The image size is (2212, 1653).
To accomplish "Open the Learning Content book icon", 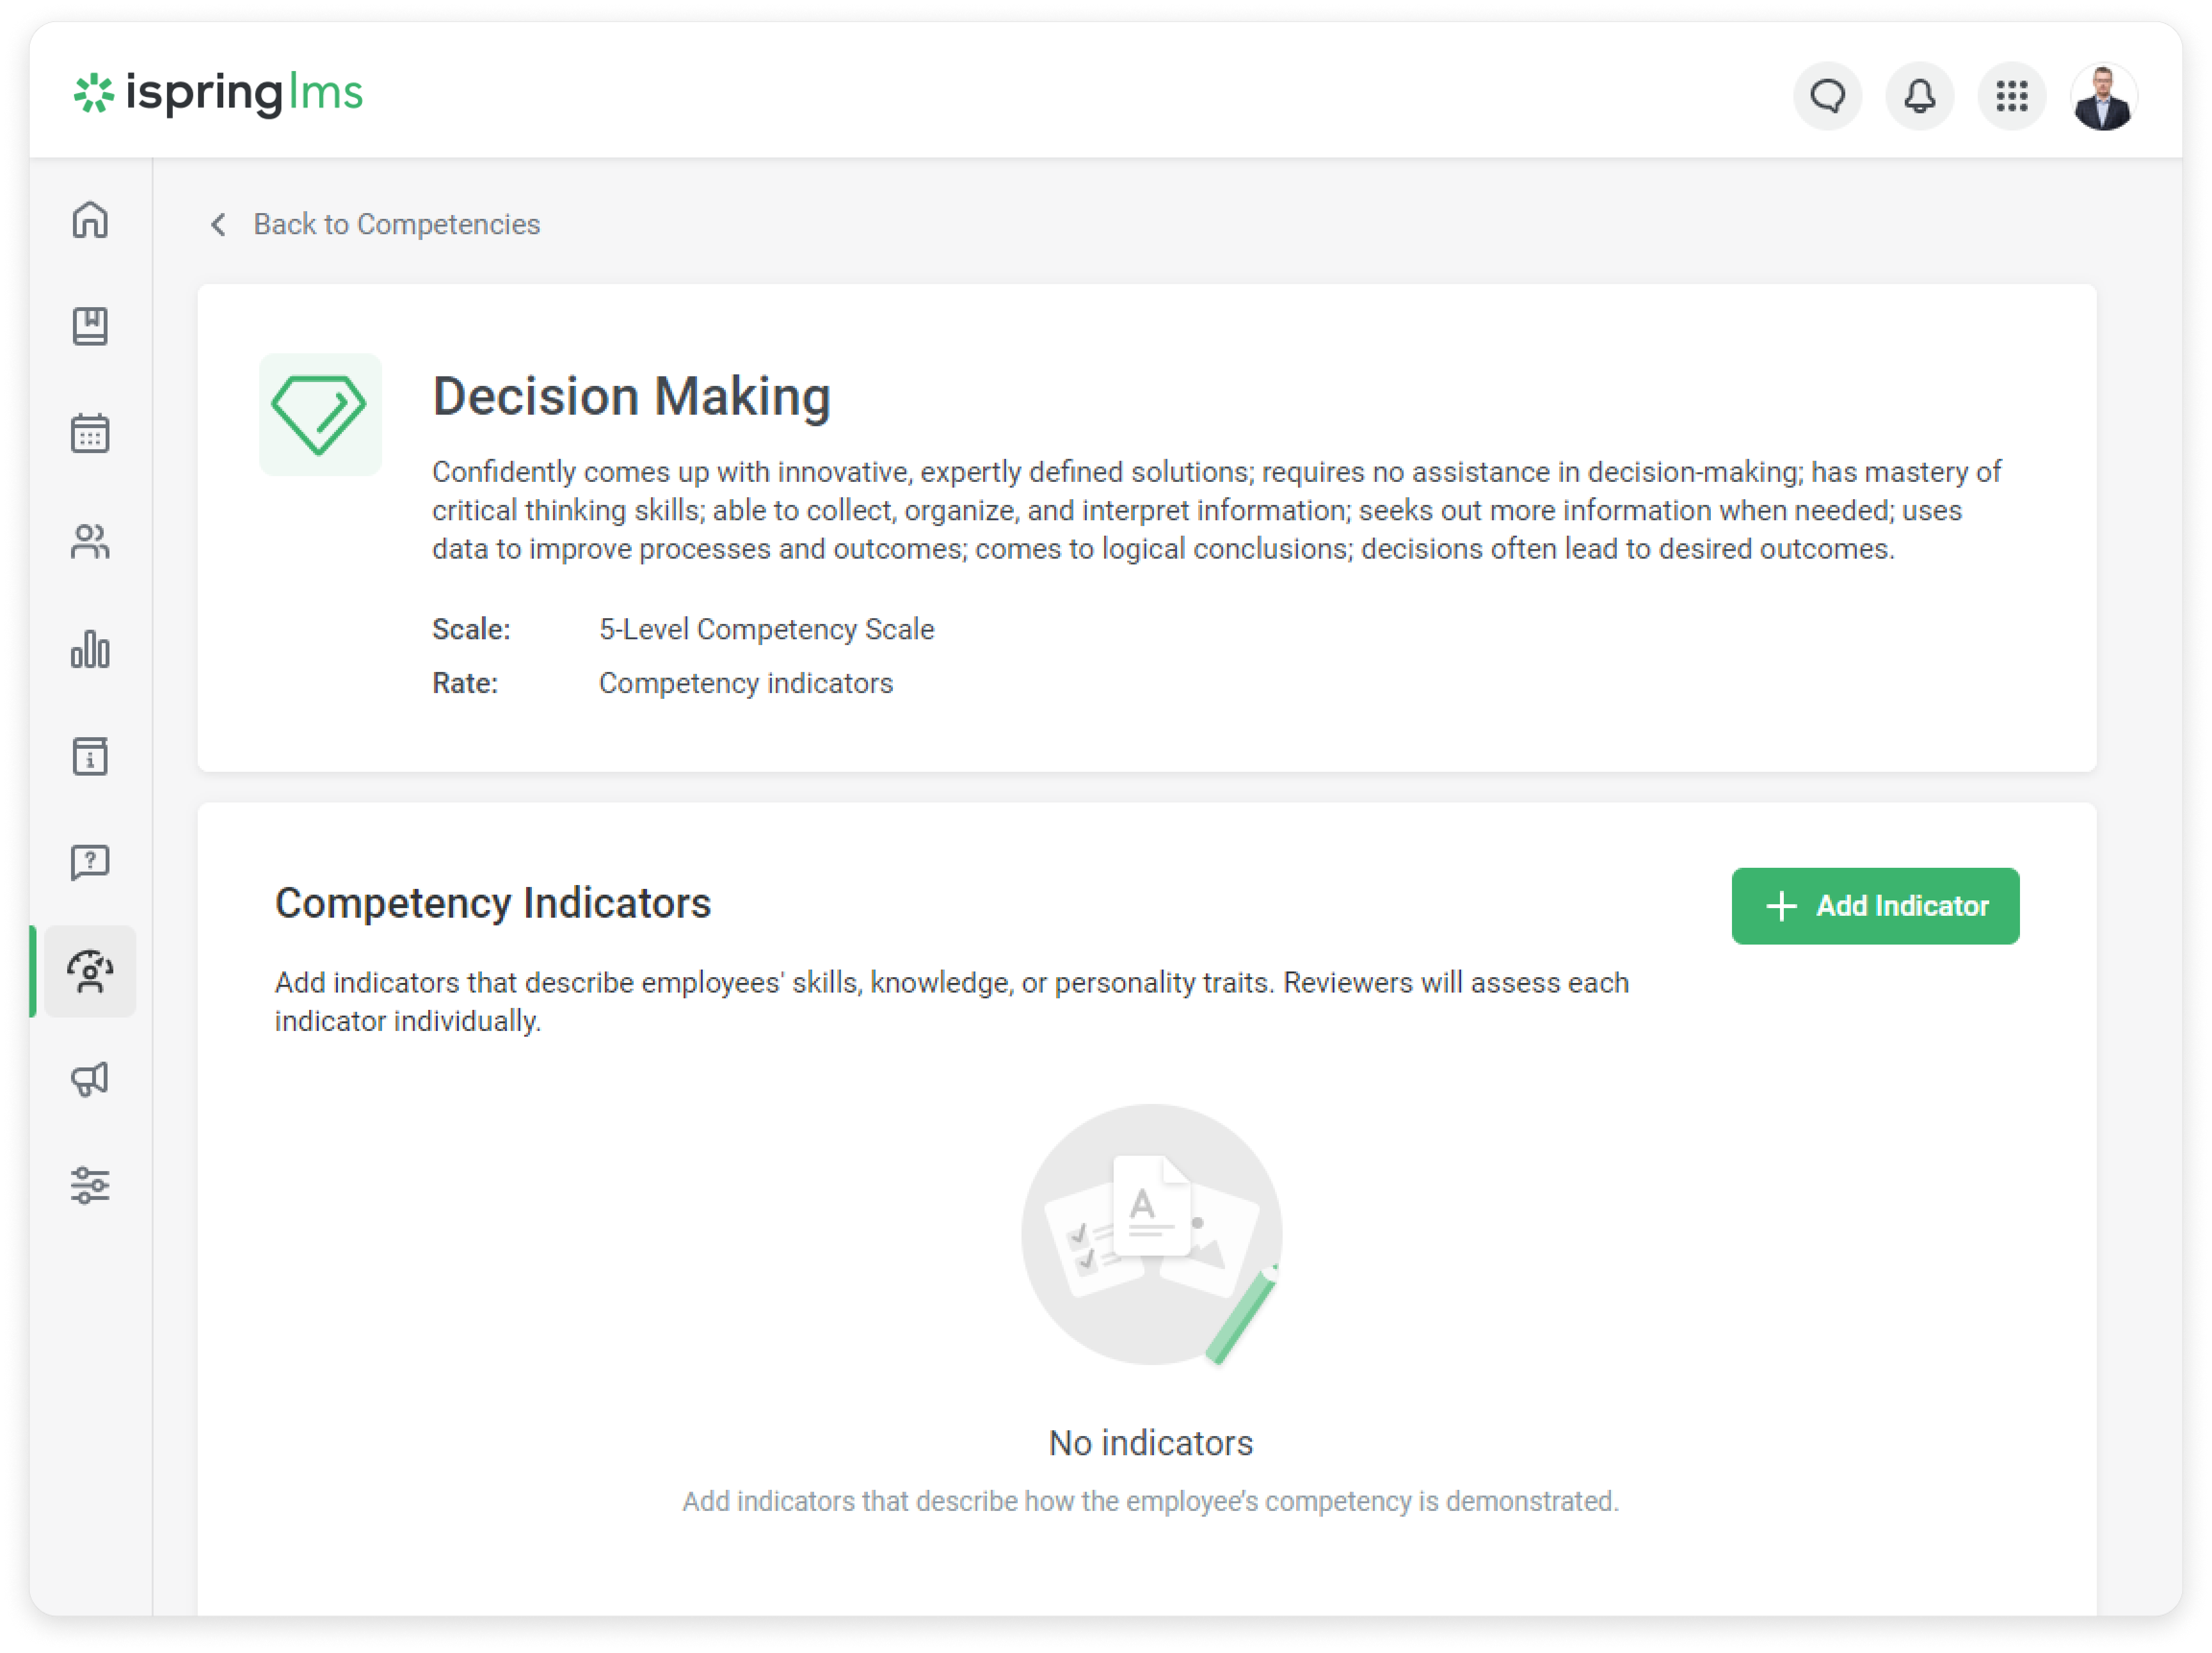I will pyautogui.click(x=90, y=326).
